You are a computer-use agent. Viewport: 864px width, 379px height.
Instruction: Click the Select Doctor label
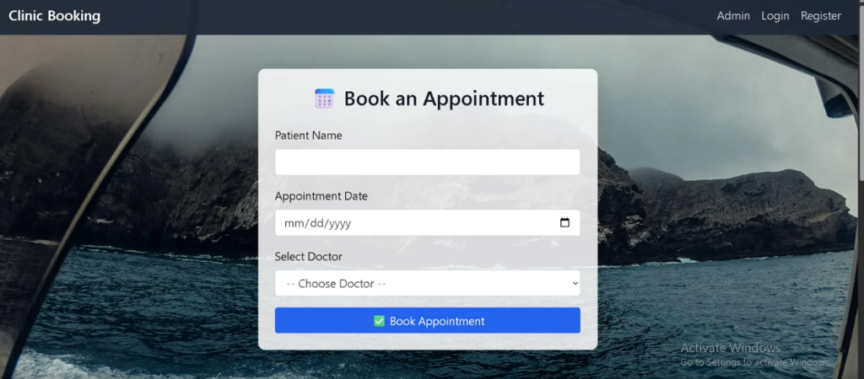point(309,256)
